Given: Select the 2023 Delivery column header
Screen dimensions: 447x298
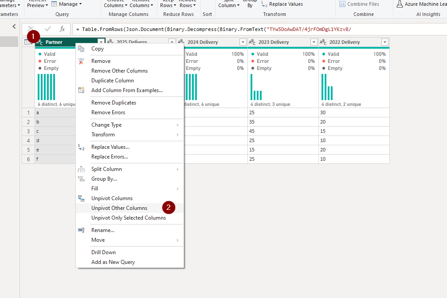Looking at the screenshot, I should (x=283, y=42).
